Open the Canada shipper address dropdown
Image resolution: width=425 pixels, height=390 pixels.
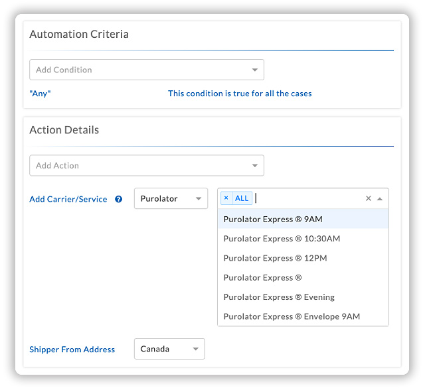tap(170, 349)
